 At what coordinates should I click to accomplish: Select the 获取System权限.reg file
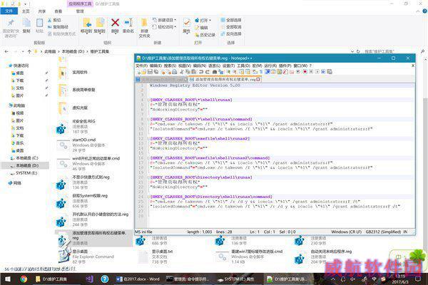click(x=93, y=201)
